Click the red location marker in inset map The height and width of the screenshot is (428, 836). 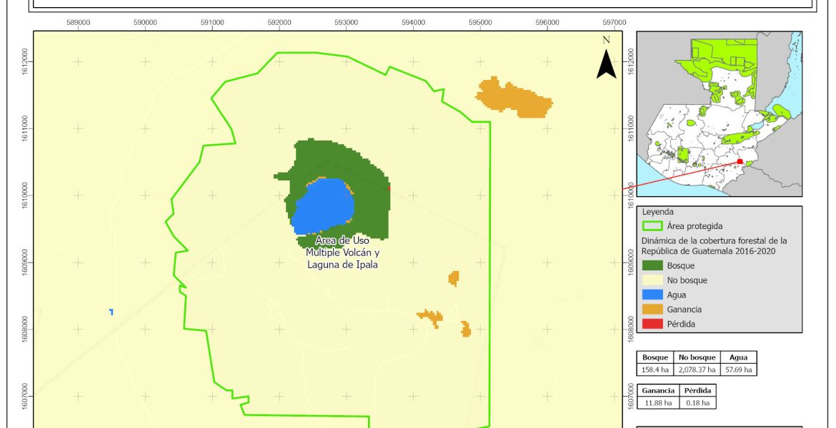pos(740,162)
